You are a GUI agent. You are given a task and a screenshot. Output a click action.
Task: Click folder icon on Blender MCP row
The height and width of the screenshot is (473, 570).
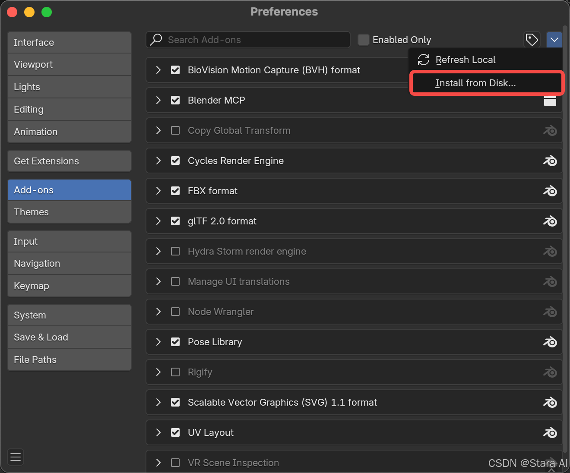point(550,101)
